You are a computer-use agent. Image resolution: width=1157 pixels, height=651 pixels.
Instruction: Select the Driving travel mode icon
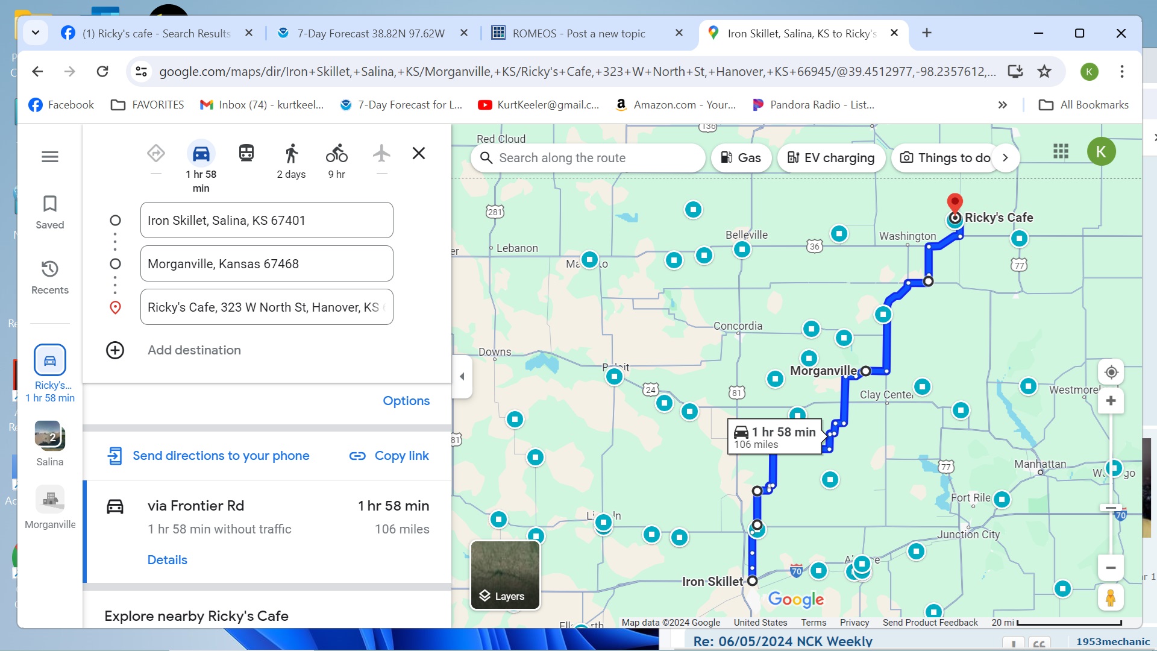pyautogui.click(x=201, y=154)
